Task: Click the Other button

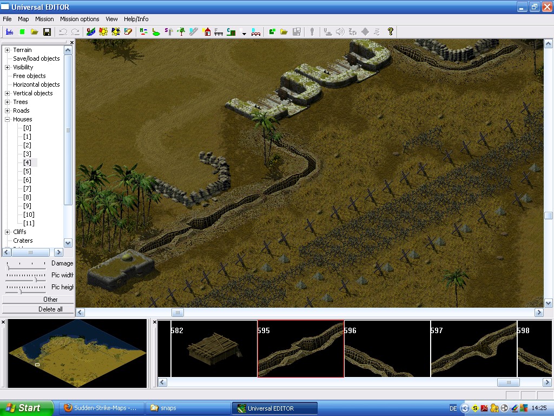Action: coord(38,300)
